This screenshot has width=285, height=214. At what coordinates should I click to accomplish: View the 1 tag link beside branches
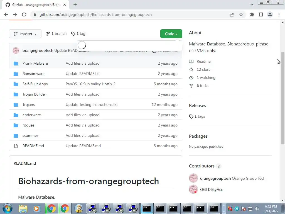[x=78, y=34]
